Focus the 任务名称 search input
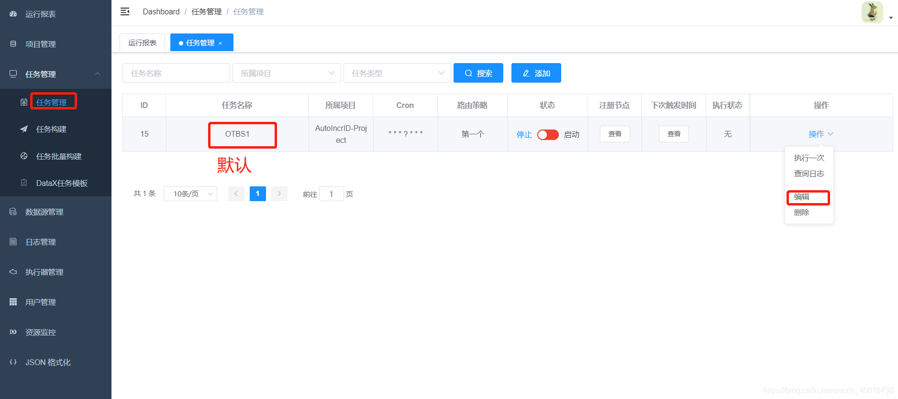The image size is (898, 399). 176,73
